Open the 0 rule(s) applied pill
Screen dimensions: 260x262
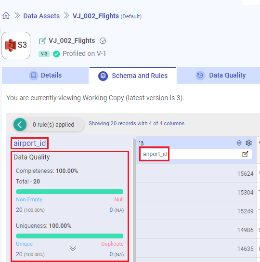click(x=53, y=125)
